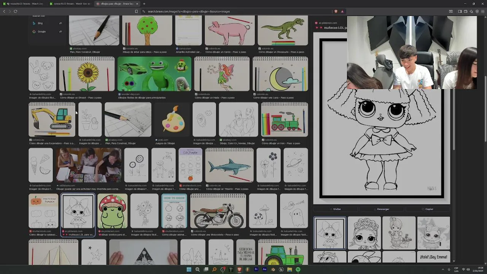This screenshot has width=487, height=274.
Task: Open the colorful train drawing thumbnail
Action: point(284,119)
